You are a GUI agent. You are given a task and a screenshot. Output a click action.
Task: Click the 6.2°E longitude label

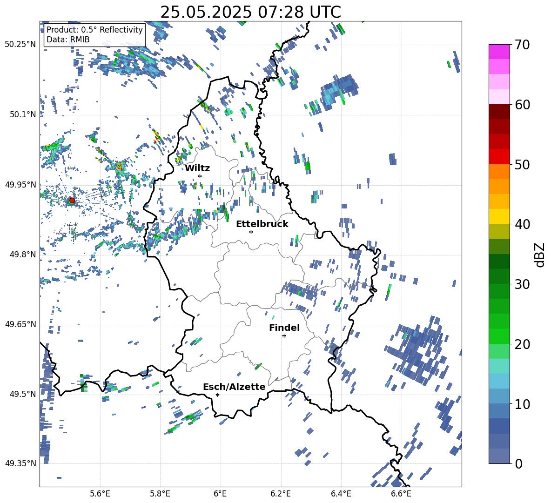click(281, 494)
